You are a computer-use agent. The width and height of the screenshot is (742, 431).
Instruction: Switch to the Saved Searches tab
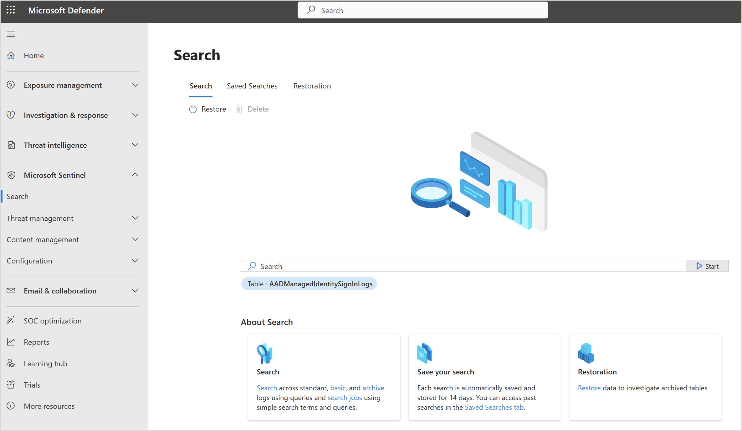click(x=252, y=86)
